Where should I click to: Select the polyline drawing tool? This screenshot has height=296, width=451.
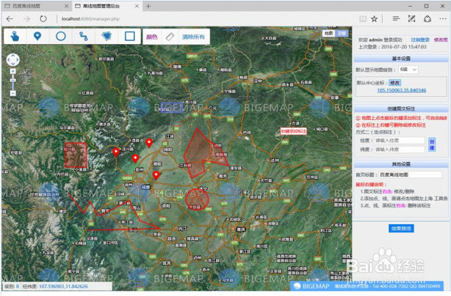point(83,37)
